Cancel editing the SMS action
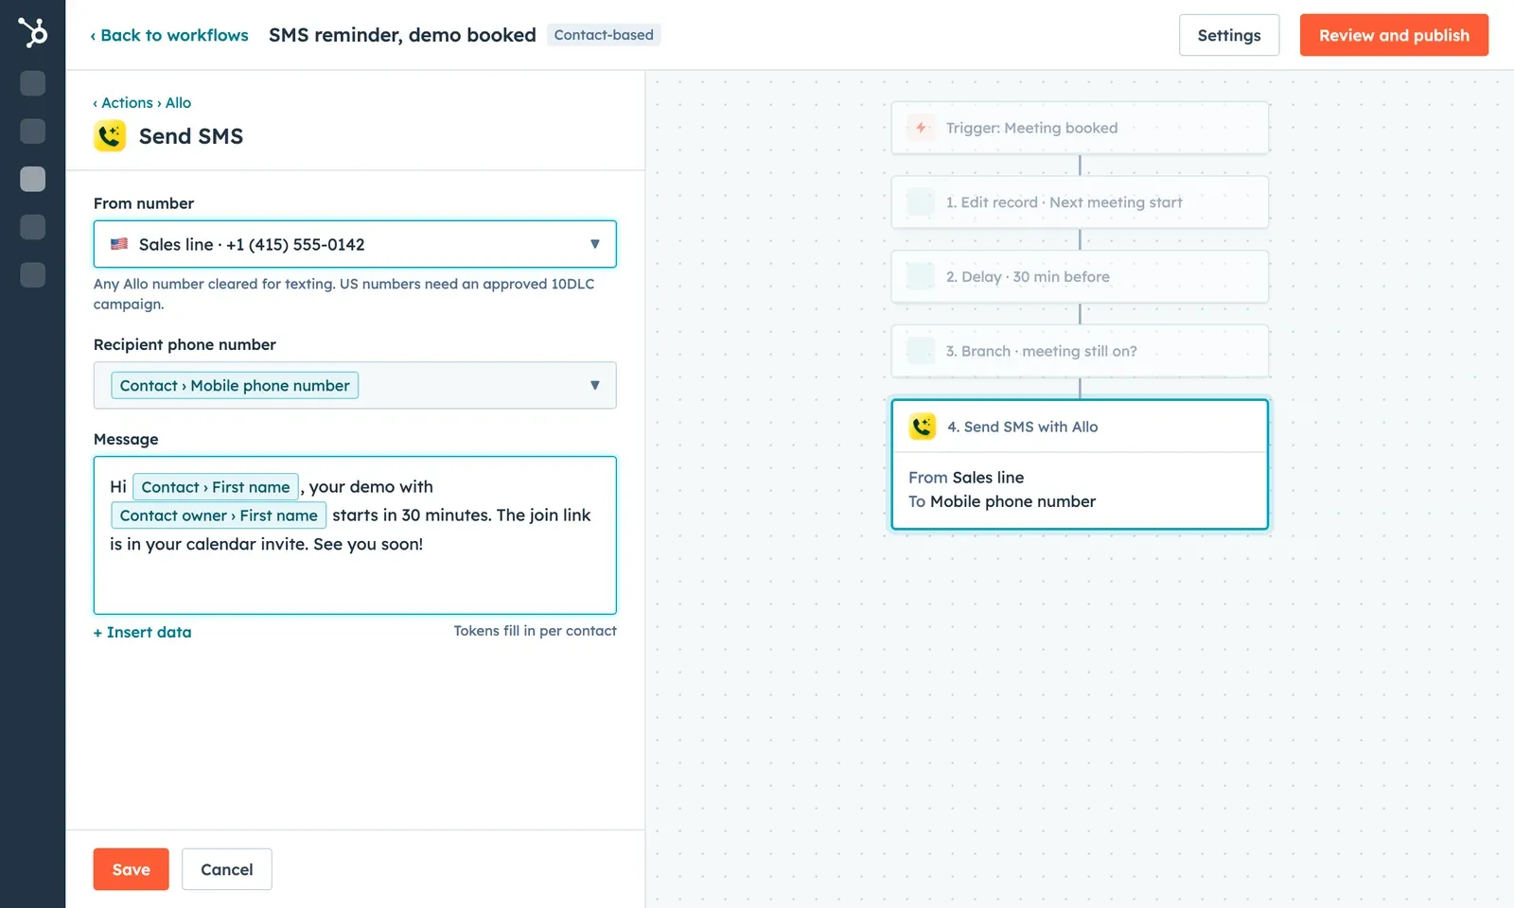The height and width of the screenshot is (908, 1514). click(227, 869)
